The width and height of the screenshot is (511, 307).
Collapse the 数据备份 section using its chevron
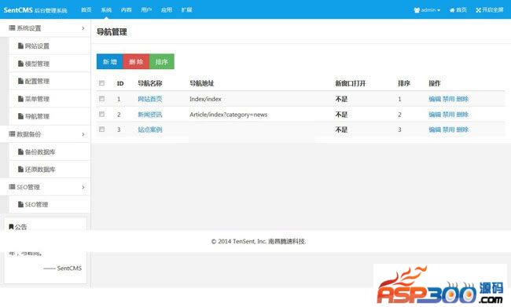[x=83, y=134]
